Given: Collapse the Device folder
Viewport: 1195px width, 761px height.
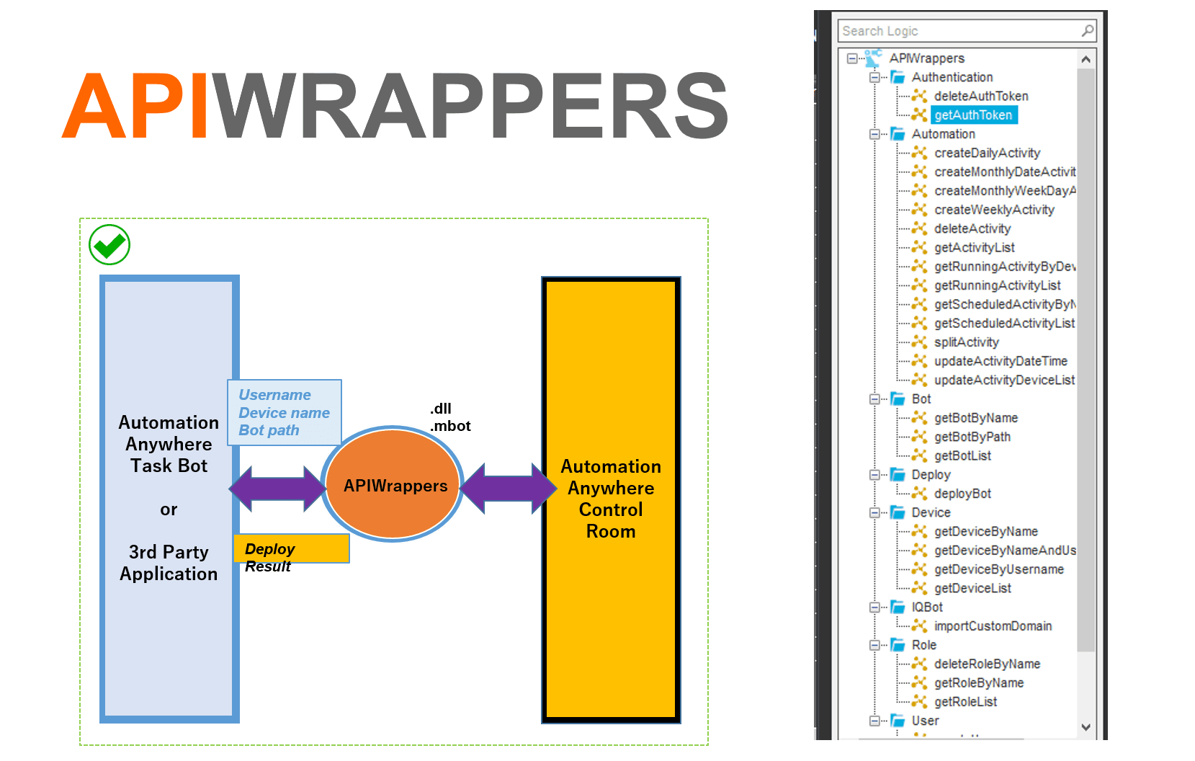Looking at the screenshot, I should coord(874,512).
